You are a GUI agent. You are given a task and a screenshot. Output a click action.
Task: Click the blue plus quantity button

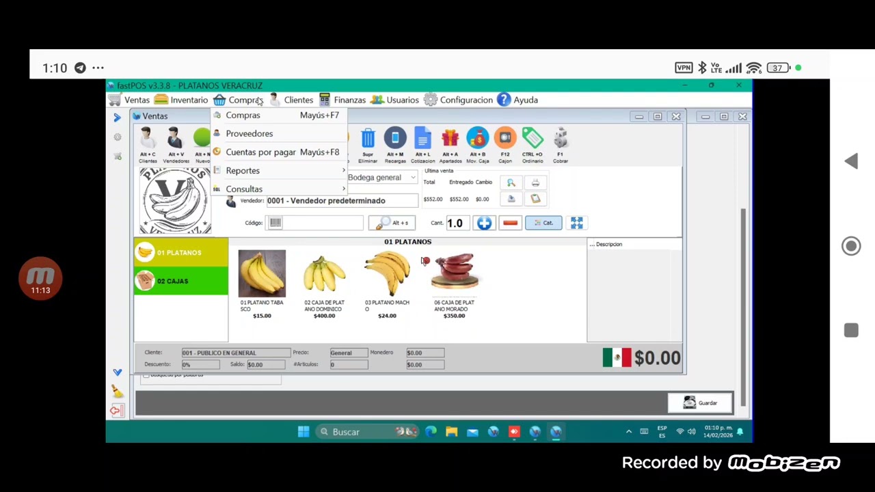coord(484,223)
